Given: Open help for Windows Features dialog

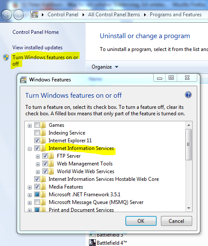Looking at the screenshot, I should (x=188, y=95).
